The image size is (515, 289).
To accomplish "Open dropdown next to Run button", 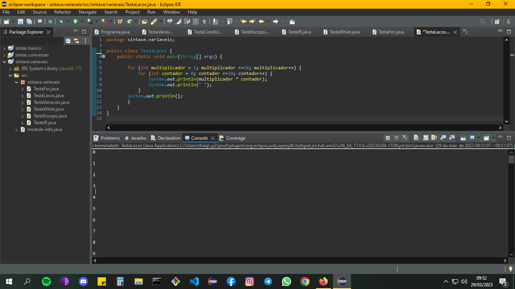I will click(x=82, y=21).
